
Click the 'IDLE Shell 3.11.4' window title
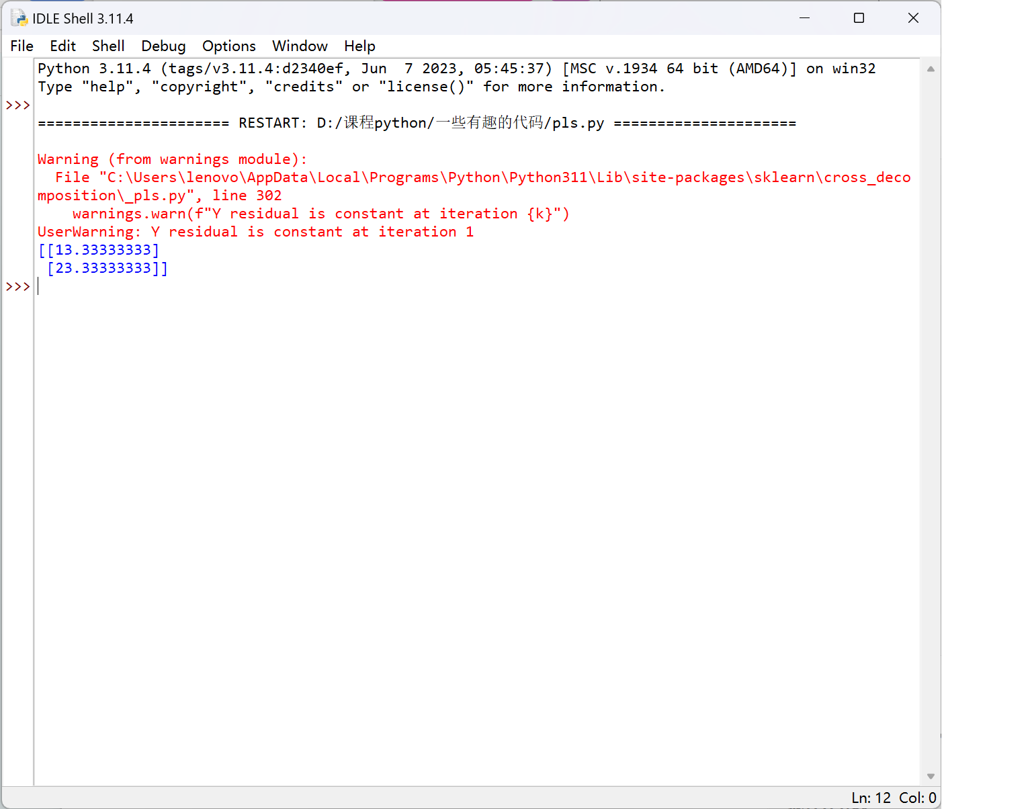83,19
